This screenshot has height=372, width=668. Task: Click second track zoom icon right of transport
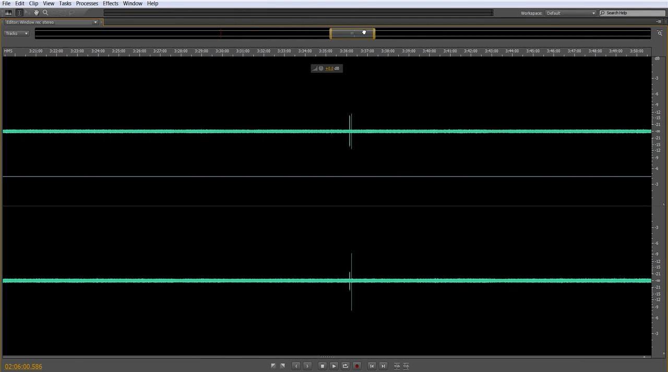coord(406,366)
